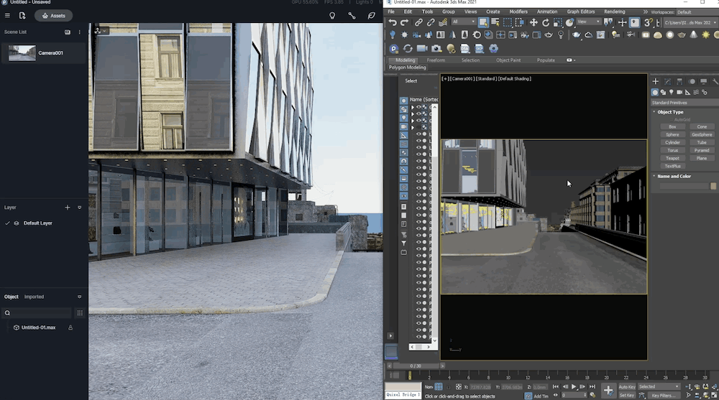Viewport: 719px width, 400px height.
Task: Toggle Set Key mode
Action: click(x=627, y=395)
